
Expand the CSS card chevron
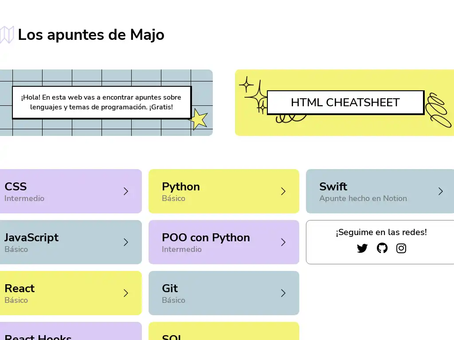(125, 191)
